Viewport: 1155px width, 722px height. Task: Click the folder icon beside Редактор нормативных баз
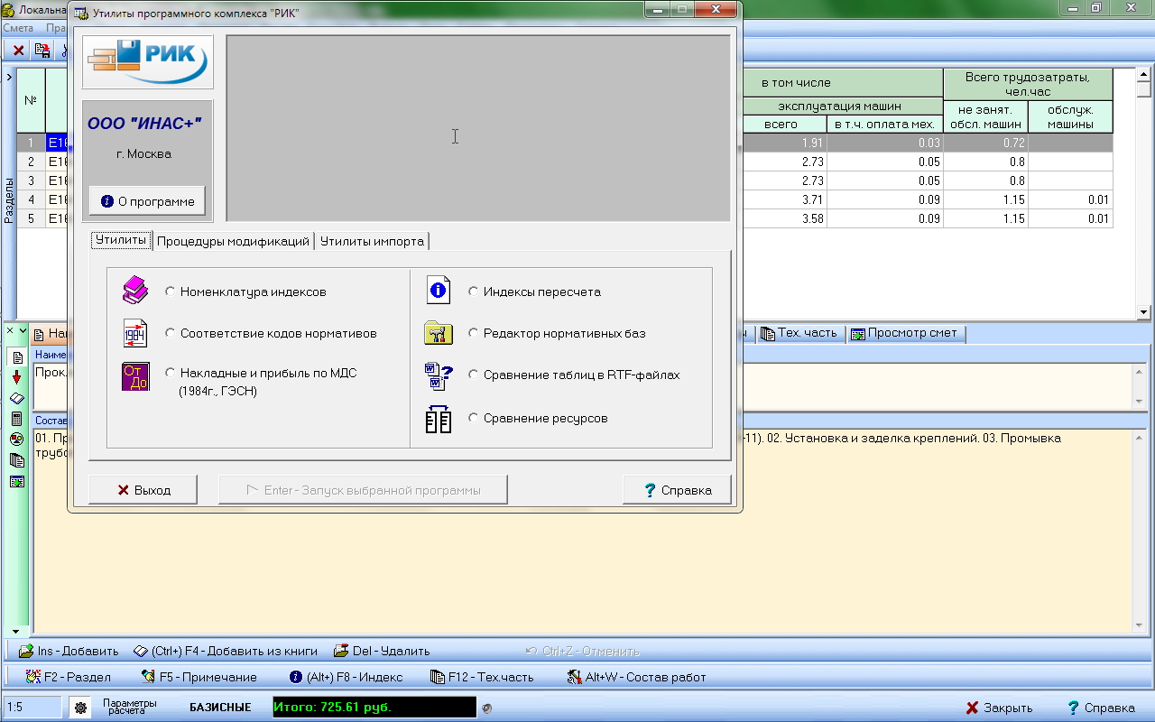439,333
